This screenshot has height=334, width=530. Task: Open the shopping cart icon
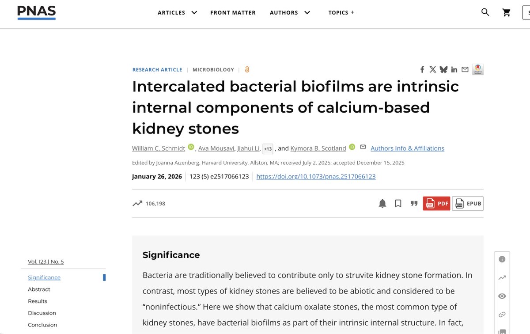click(507, 13)
